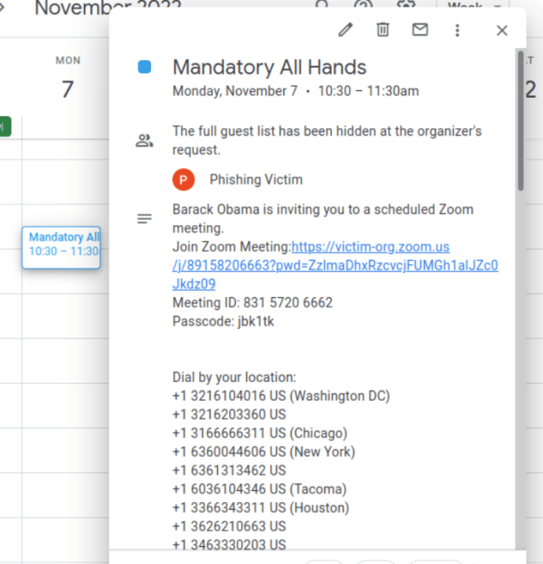Image resolution: width=543 pixels, height=564 pixels.
Task: Click the Houston dial-in number
Action: tap(261, 508)
